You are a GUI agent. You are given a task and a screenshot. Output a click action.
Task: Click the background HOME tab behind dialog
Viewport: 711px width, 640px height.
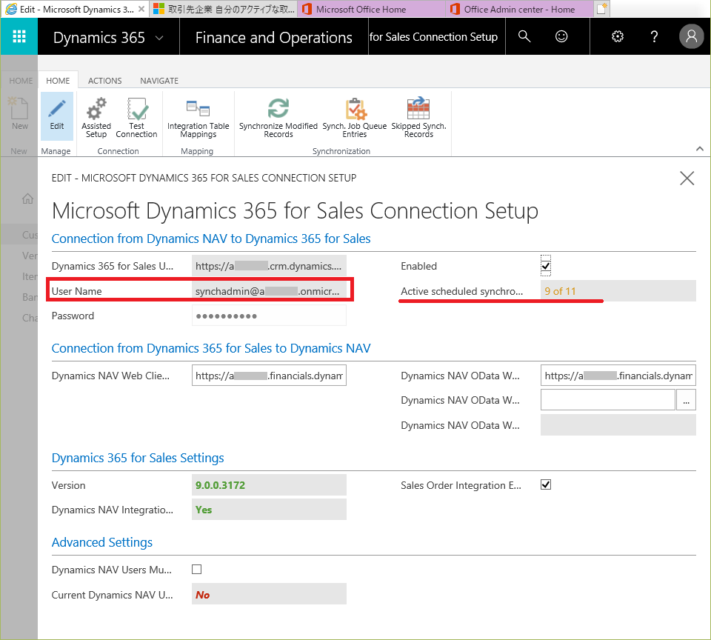pyautogui.click(x=21, y=81)
